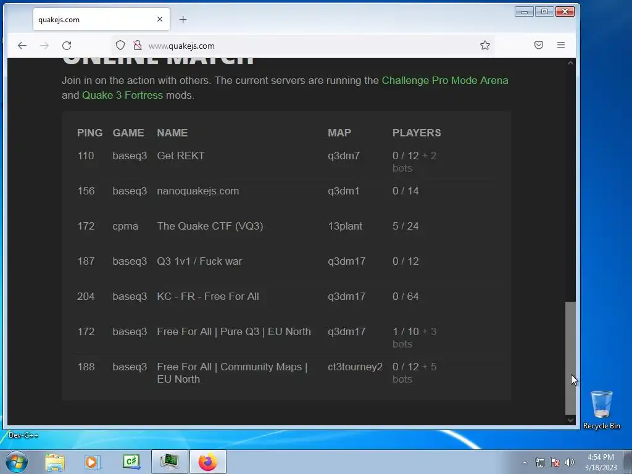632x474 pixels.
Task: Click the 0 / 64 players value
Action: (x=405, y=296)
